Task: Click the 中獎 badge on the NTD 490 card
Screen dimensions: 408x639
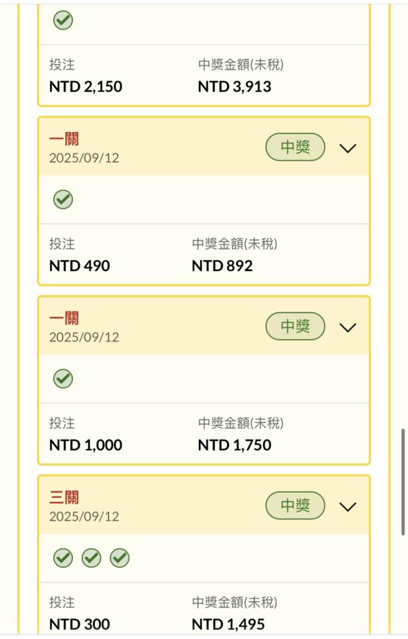Action: (295, 148)
